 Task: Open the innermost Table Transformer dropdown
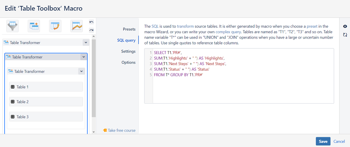point(81,71)
